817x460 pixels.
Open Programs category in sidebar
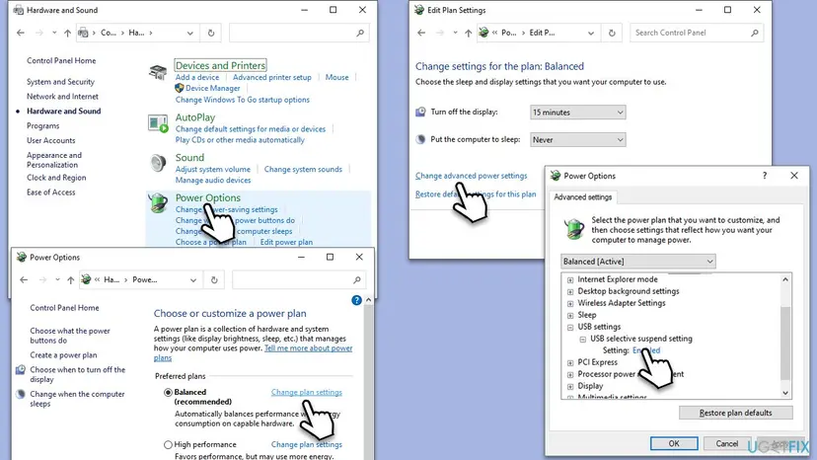[x=42, y=125]
